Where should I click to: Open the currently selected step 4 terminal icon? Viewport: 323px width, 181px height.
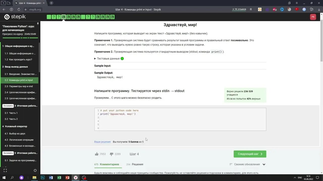64,17
